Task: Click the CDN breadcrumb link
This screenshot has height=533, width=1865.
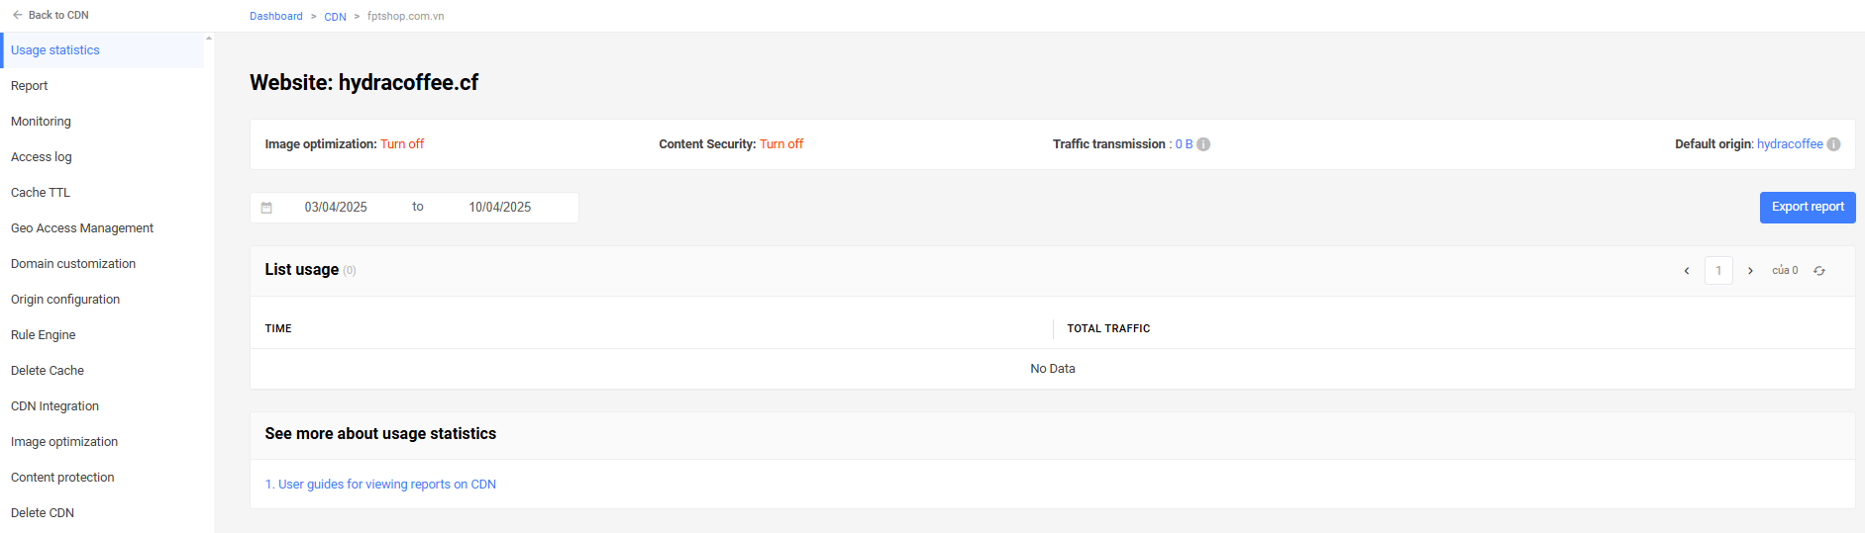Action: [335, 17]
